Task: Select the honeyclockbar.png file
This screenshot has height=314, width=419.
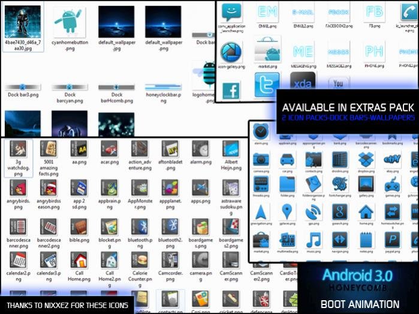Action: click(x=163, y=87)
